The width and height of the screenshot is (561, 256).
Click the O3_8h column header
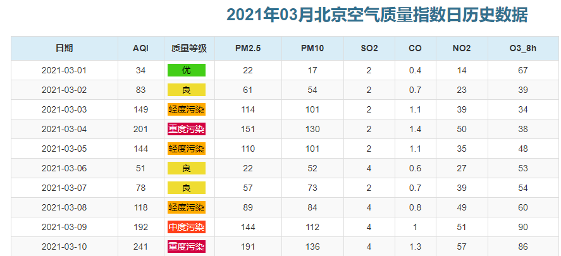point(523,49)
